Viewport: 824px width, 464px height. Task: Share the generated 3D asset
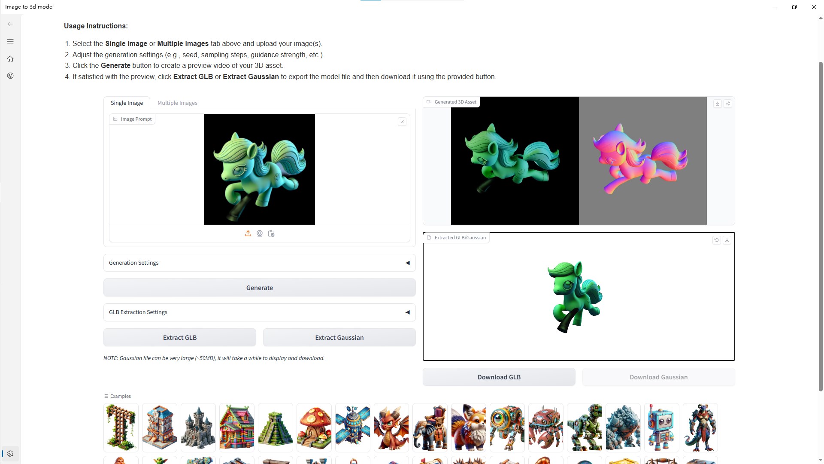tap(728, 104)
